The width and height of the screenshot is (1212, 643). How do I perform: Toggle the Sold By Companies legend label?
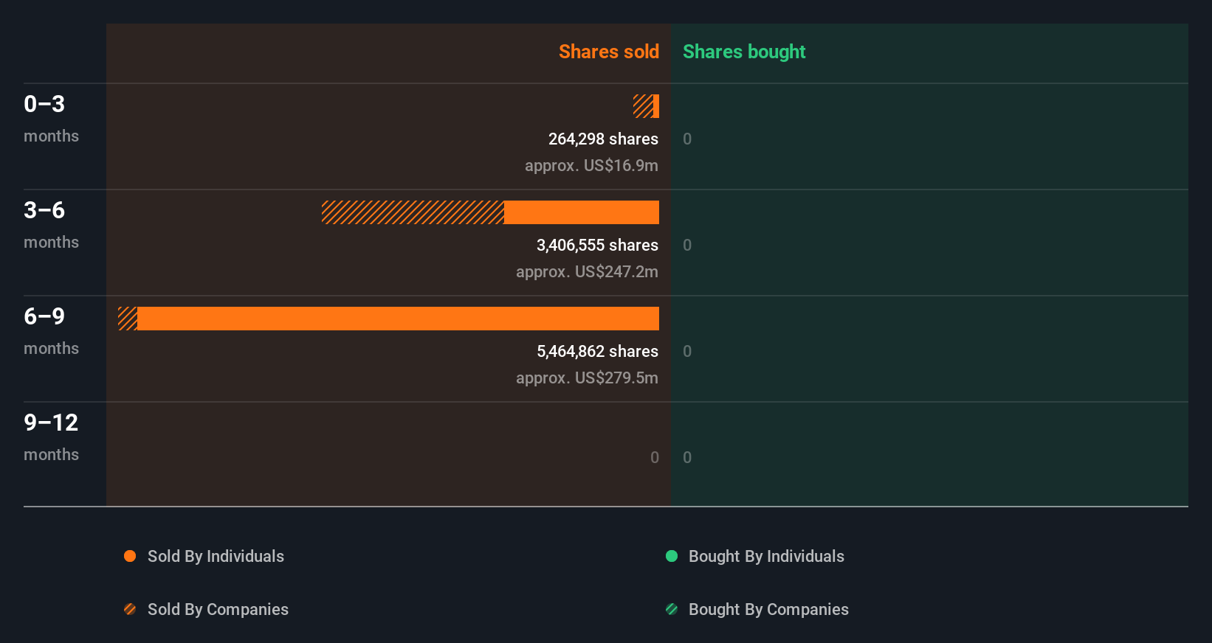point(218,609)
